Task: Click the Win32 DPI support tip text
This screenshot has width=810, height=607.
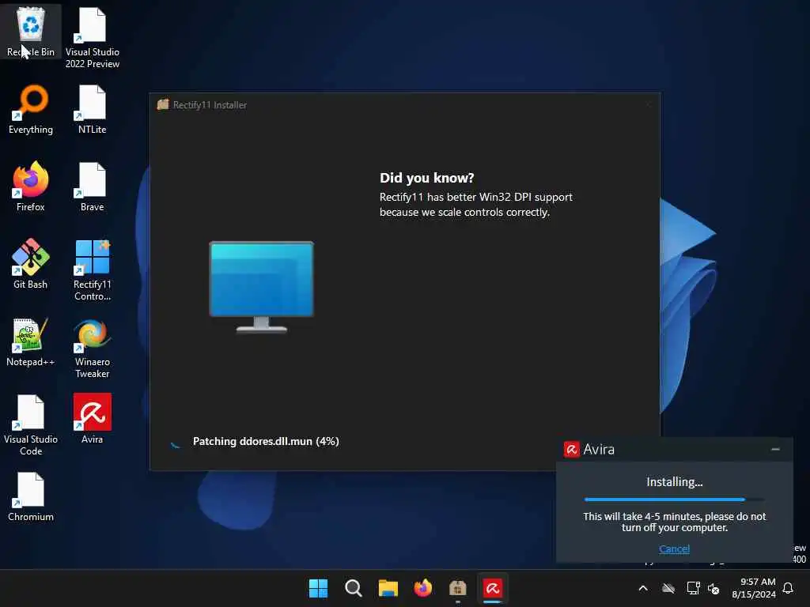Action: pyautogui.click(x=475, y=205)
